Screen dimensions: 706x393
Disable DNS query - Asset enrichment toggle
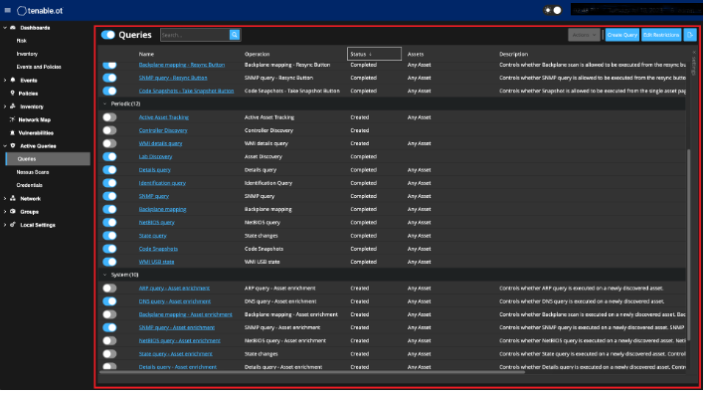click(x=109, y=301)
